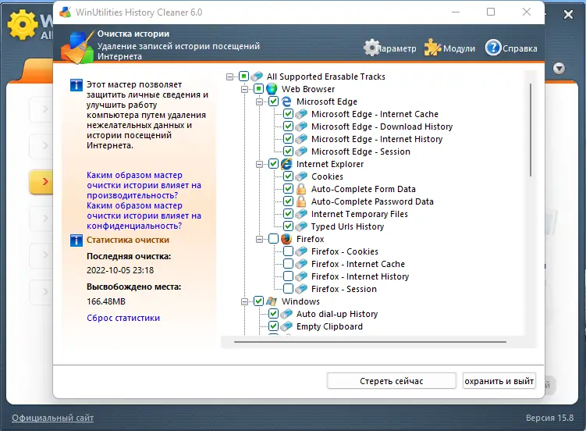Image resolution: width=586 pixels, height=431 pixels.
Task: Click the 166.48MB freed space value
Action: [106, 301]
